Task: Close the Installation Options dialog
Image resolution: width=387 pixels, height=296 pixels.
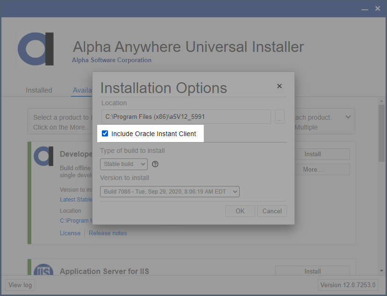Action: 279,86
